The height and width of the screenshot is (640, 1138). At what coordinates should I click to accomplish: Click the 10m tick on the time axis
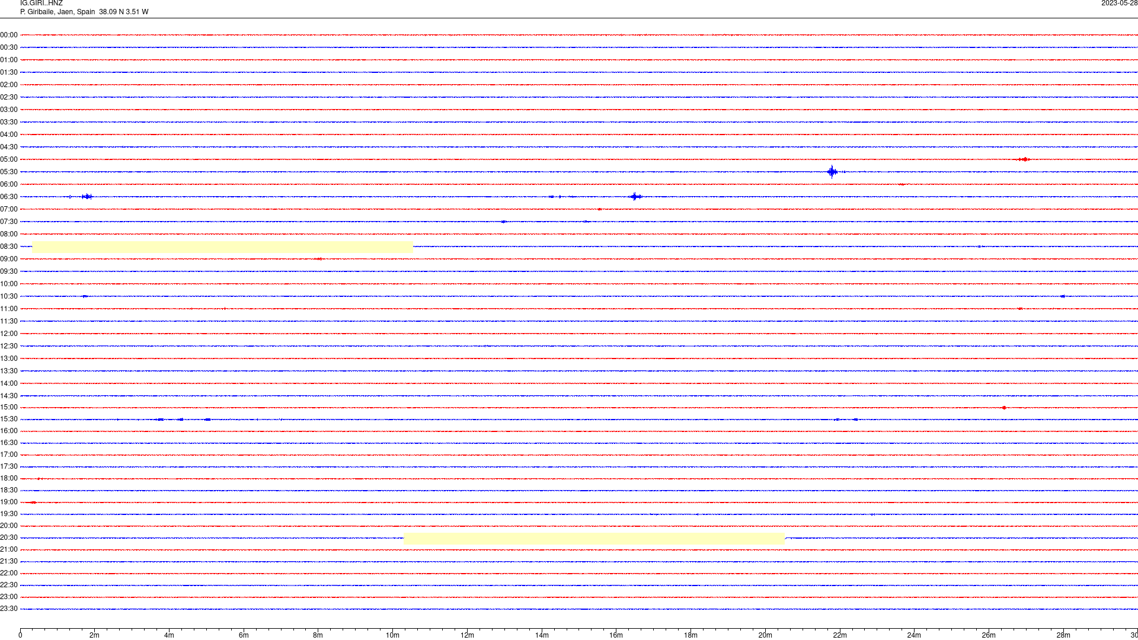coord(392,635)
